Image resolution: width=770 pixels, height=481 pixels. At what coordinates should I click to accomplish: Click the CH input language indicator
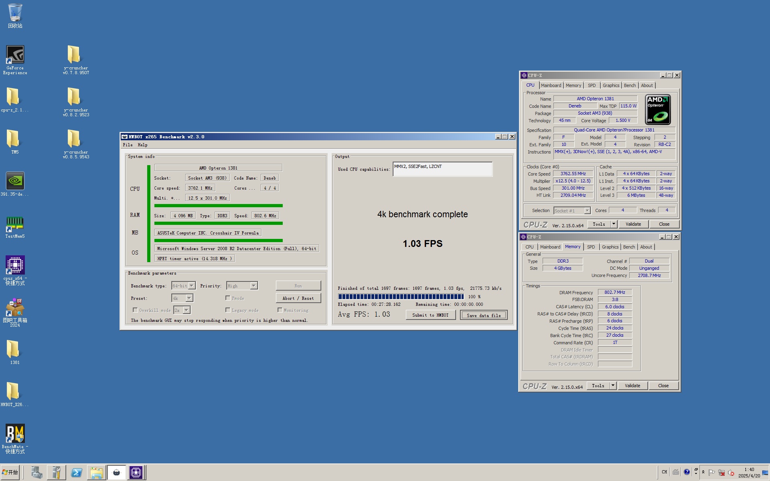(x=664, y=472)
